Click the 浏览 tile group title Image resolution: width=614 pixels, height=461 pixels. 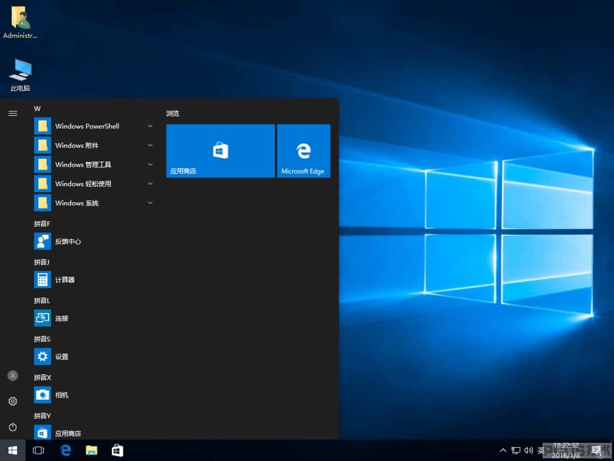point(173,113)
